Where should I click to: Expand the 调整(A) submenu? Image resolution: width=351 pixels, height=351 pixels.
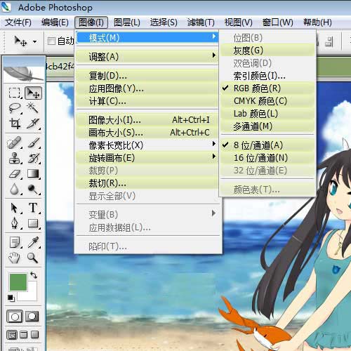pos(147,57)
